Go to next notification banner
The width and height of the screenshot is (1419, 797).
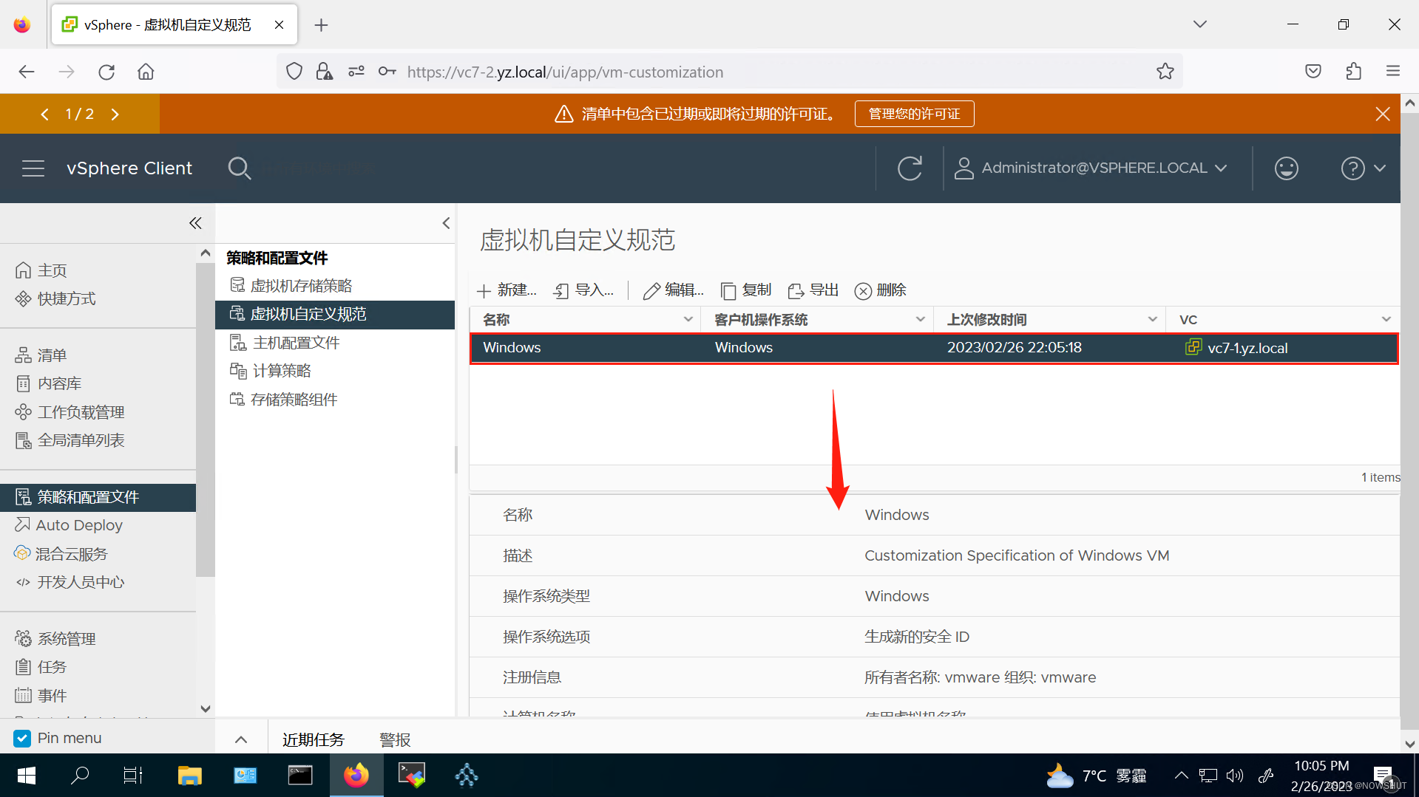pyautogui.click(x=115, y=114)
